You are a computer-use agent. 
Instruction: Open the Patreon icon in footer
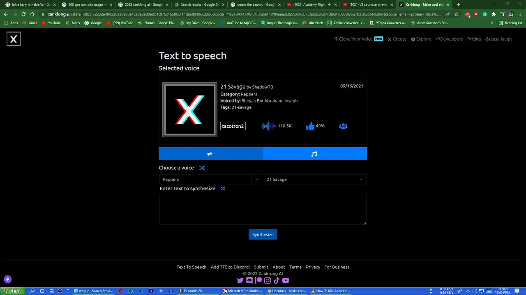258,281
